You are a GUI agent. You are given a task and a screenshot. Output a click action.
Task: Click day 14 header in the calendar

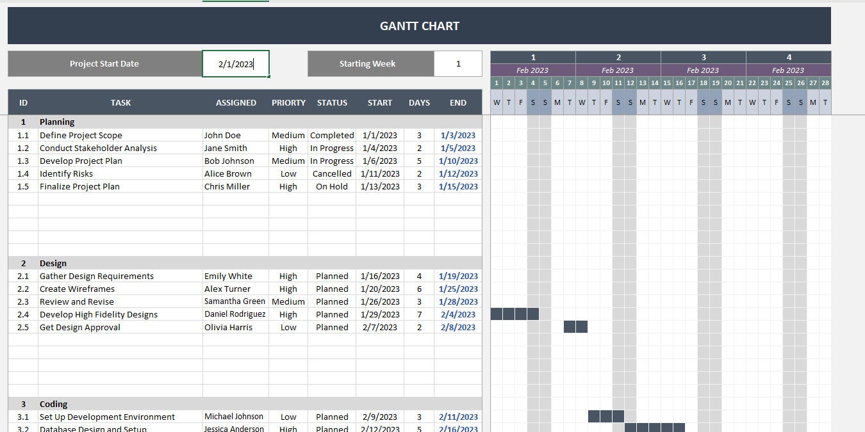point(655,83)
